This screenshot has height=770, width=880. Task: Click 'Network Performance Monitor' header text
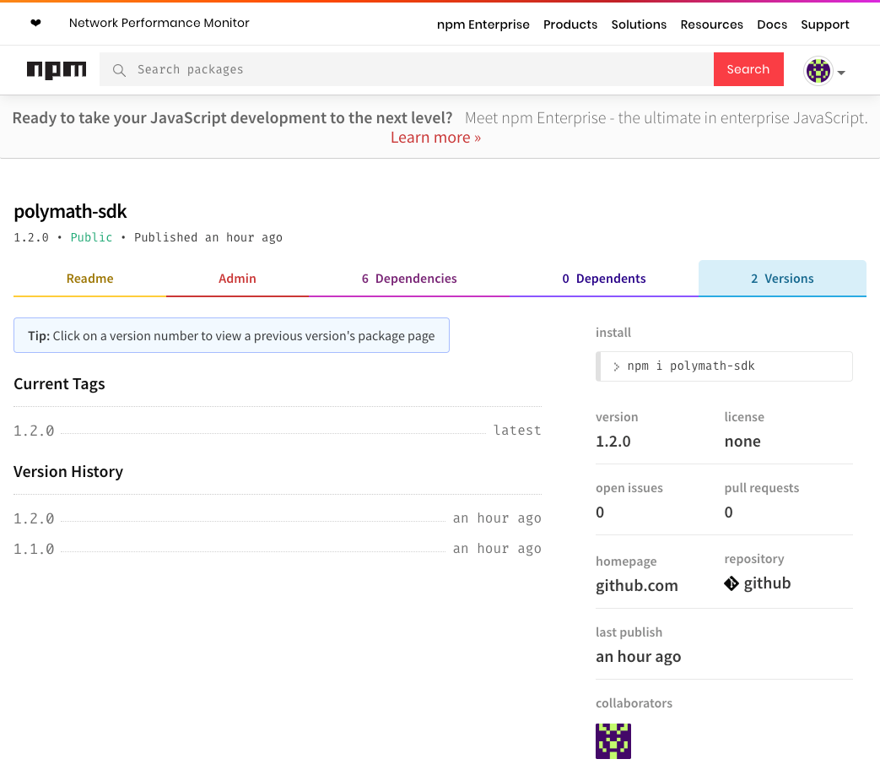tap(159, 23)
